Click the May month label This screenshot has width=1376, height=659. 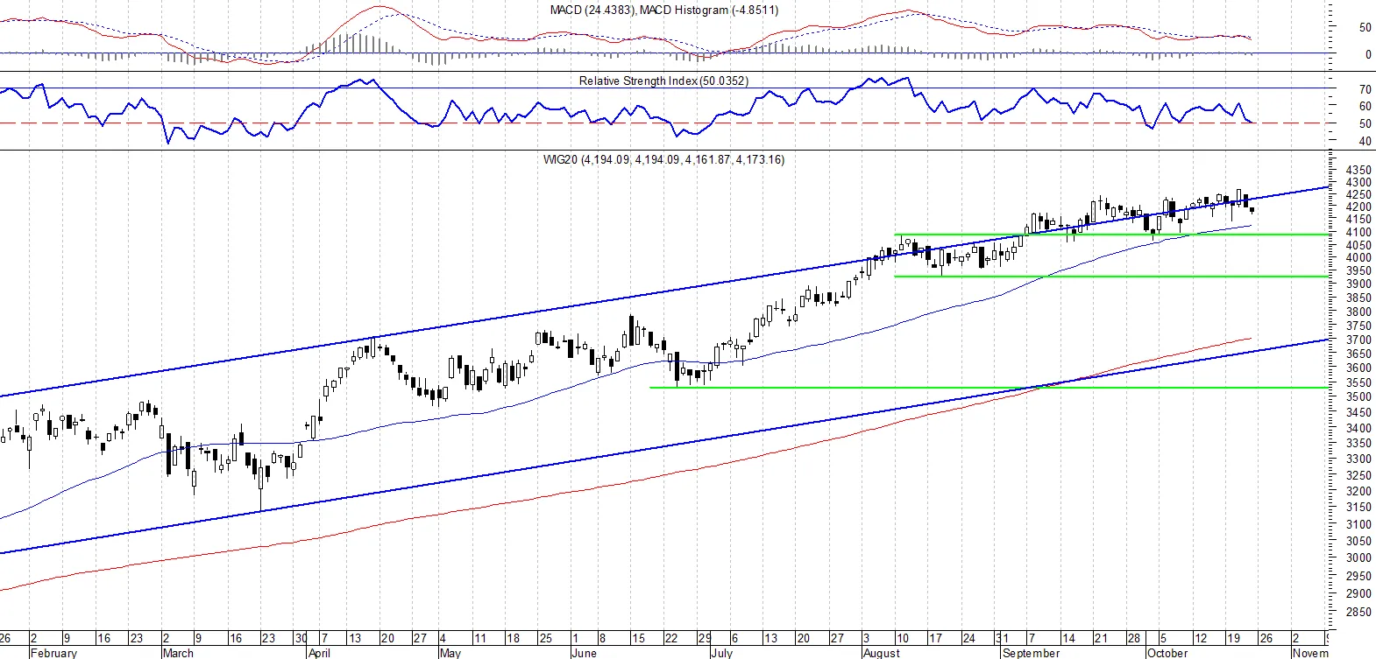pyautogui.click(x=450, y=653)
